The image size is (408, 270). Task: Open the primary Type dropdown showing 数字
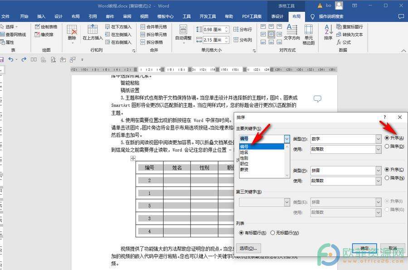379,139
